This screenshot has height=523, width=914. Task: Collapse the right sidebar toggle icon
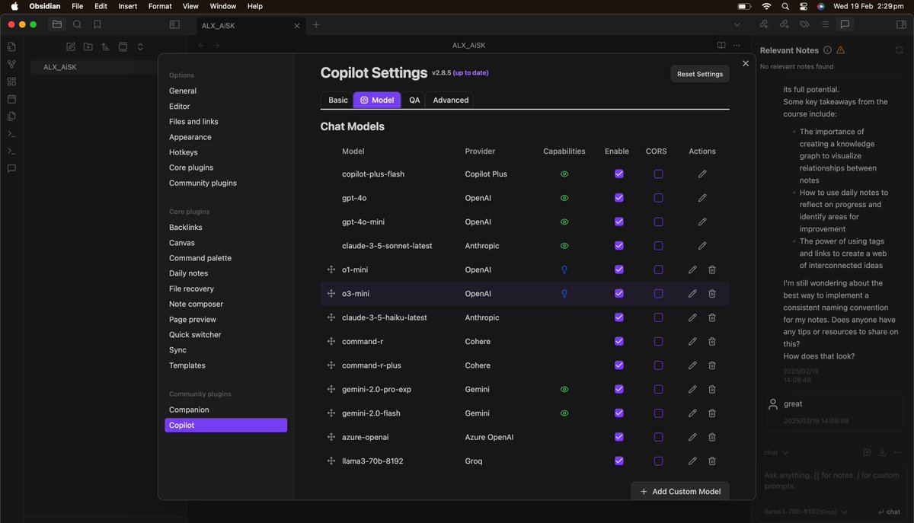(902, 24)
